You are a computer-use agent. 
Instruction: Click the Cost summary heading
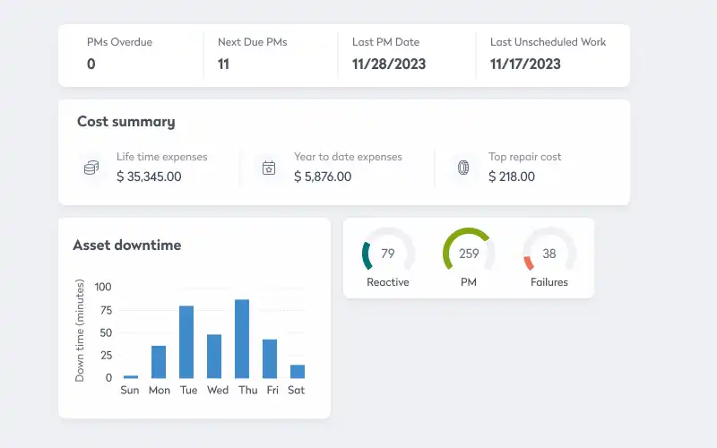click(x=125, y=122)
